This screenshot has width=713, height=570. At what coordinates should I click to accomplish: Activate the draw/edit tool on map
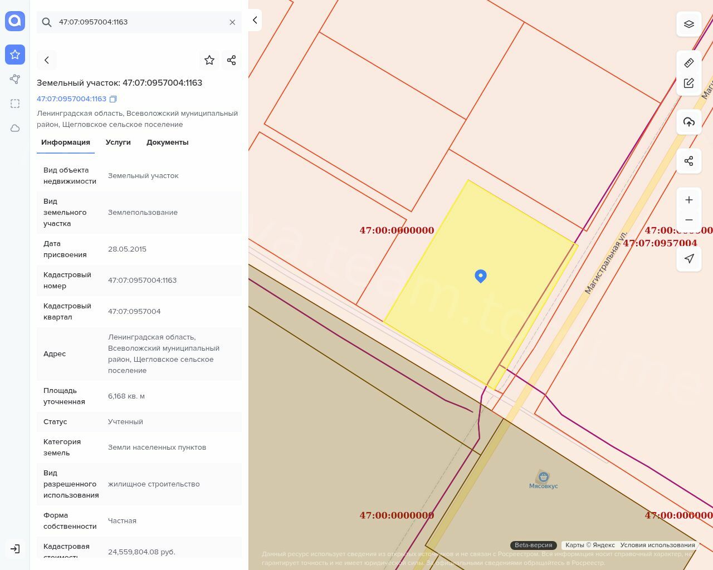(689, 83)
